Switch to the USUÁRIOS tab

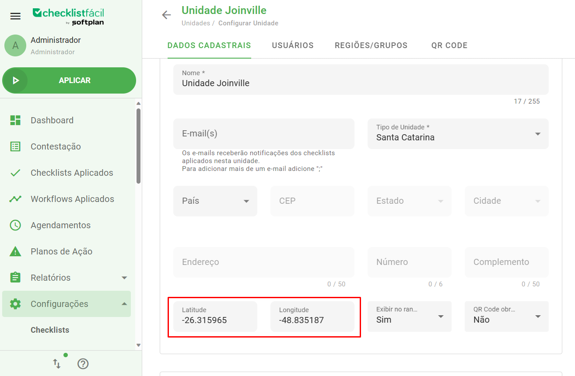(292, 45)
